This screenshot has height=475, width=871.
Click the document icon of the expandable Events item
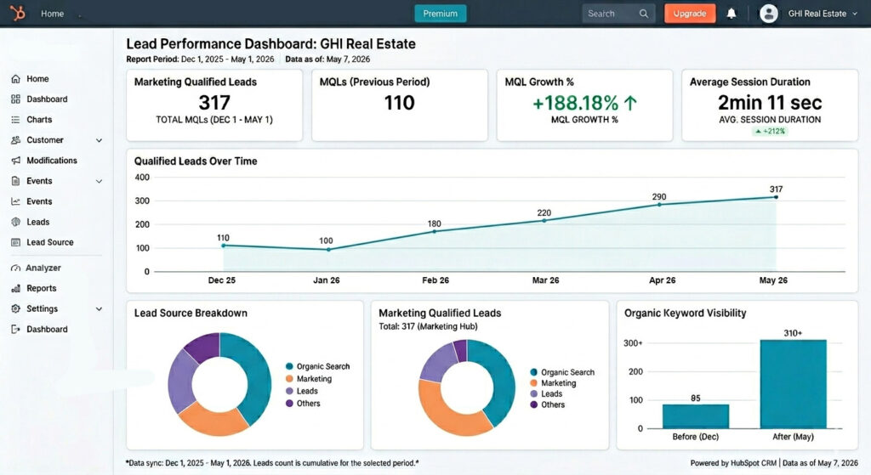15,181
